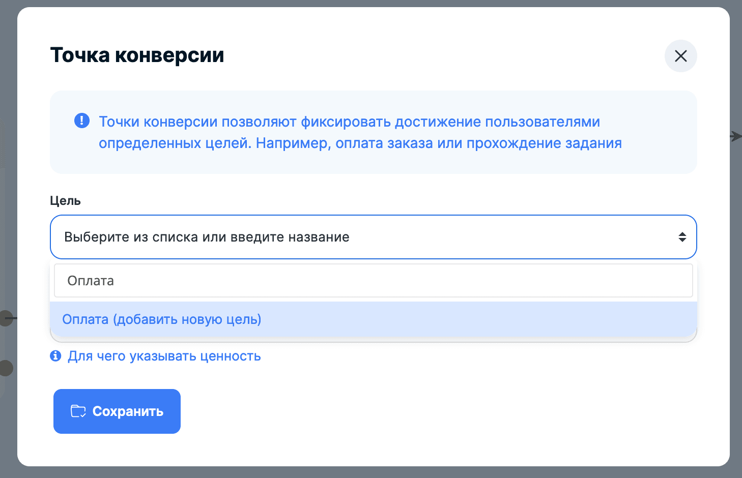Click the up-down arrows in the Цель field

pyautogui.click(x=682, y=237)
